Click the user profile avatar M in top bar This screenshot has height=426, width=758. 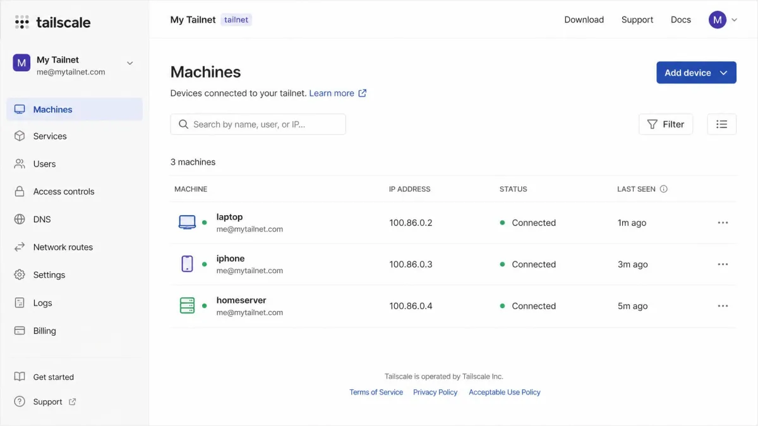pos(718,20)
